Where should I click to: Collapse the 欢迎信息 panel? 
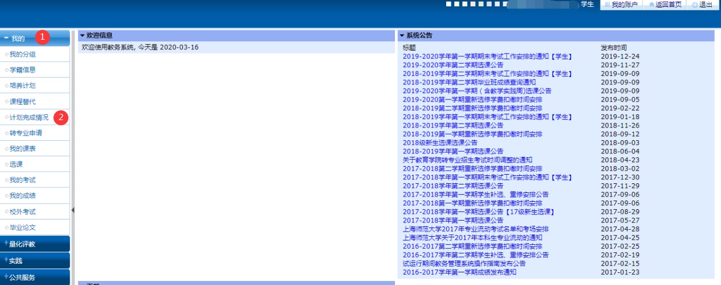coord(82,36)
